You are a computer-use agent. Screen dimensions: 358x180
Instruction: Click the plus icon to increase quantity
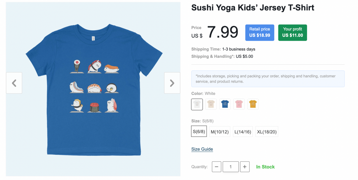(x=245, y=167)
